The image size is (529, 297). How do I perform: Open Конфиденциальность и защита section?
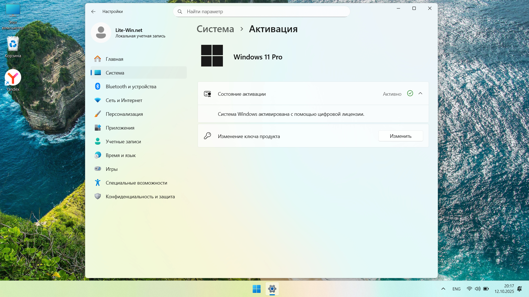tap(140, 197)
